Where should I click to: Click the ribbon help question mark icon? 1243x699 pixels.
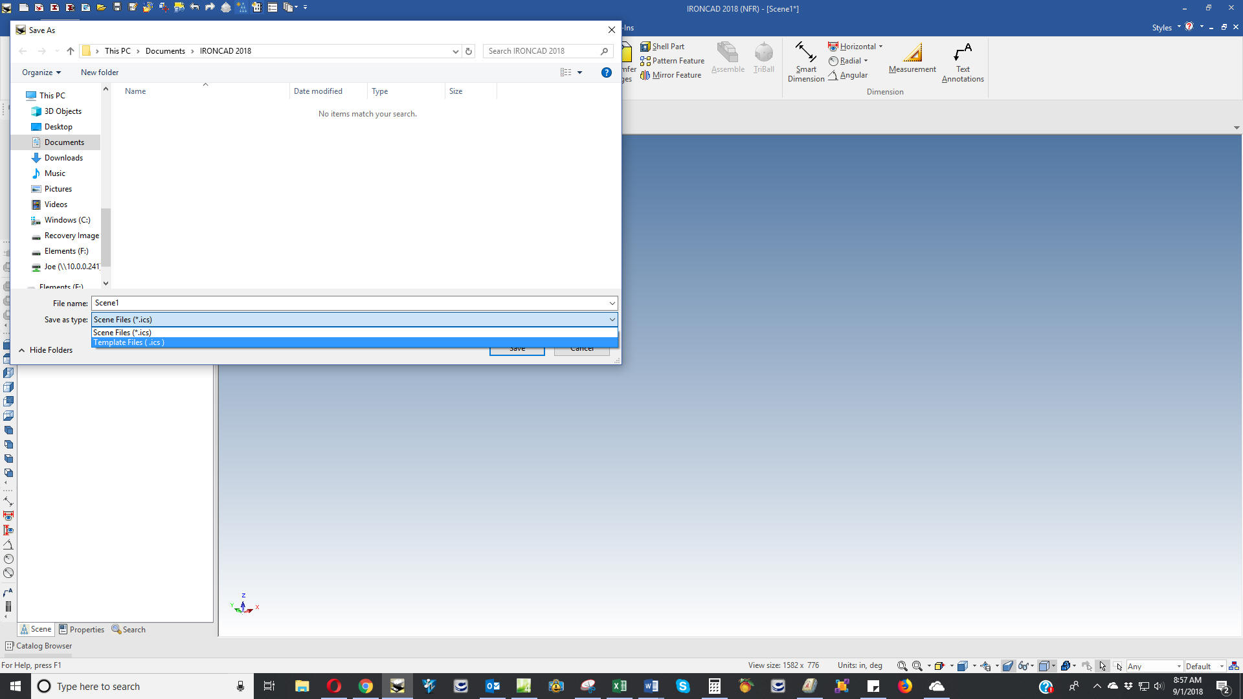pos(1189,27)
